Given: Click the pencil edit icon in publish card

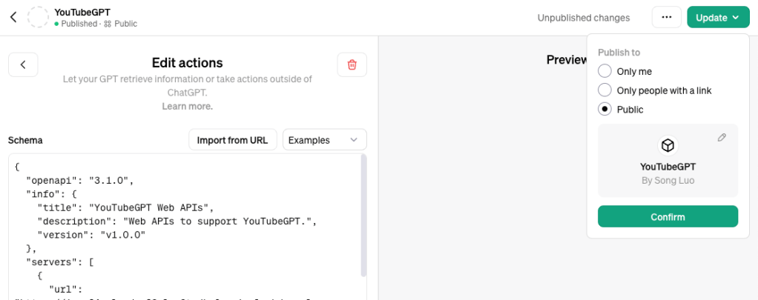Looking at the screenshot, I should click(722, 138).
